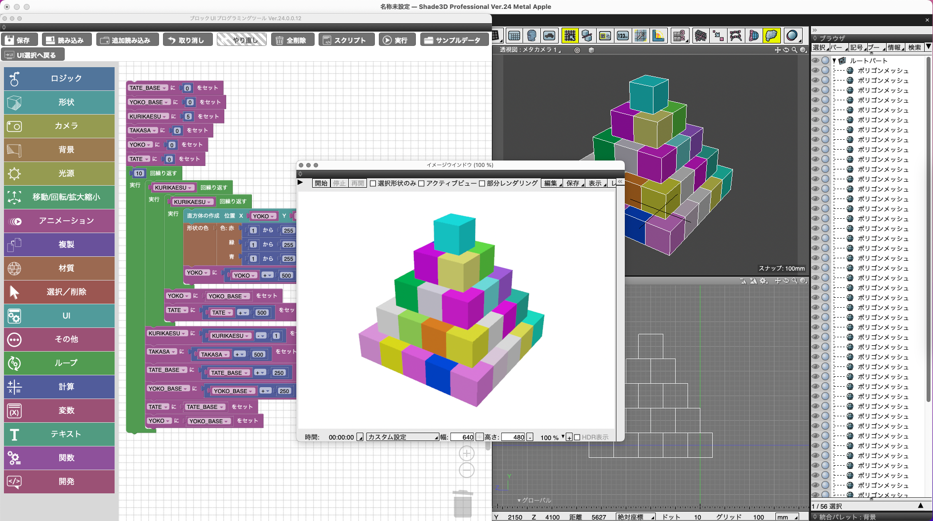Click the zoom in plus circle icon

[x=466, y=453]
